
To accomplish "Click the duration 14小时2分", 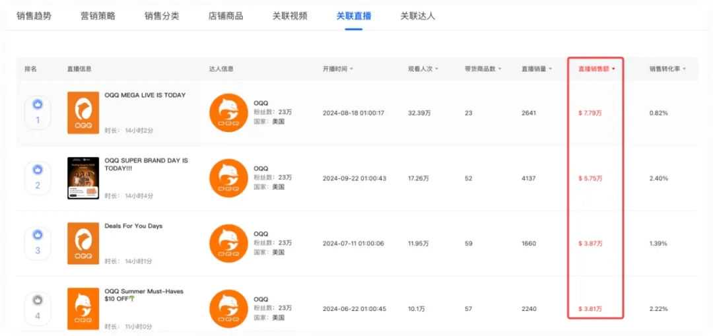I will 139,130.
